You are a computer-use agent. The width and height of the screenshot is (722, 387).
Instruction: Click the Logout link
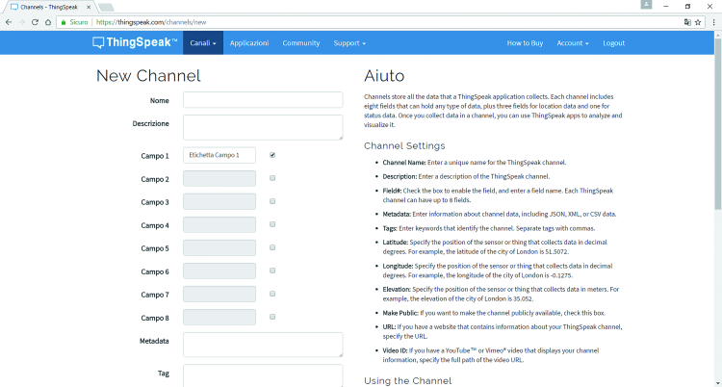614,43
